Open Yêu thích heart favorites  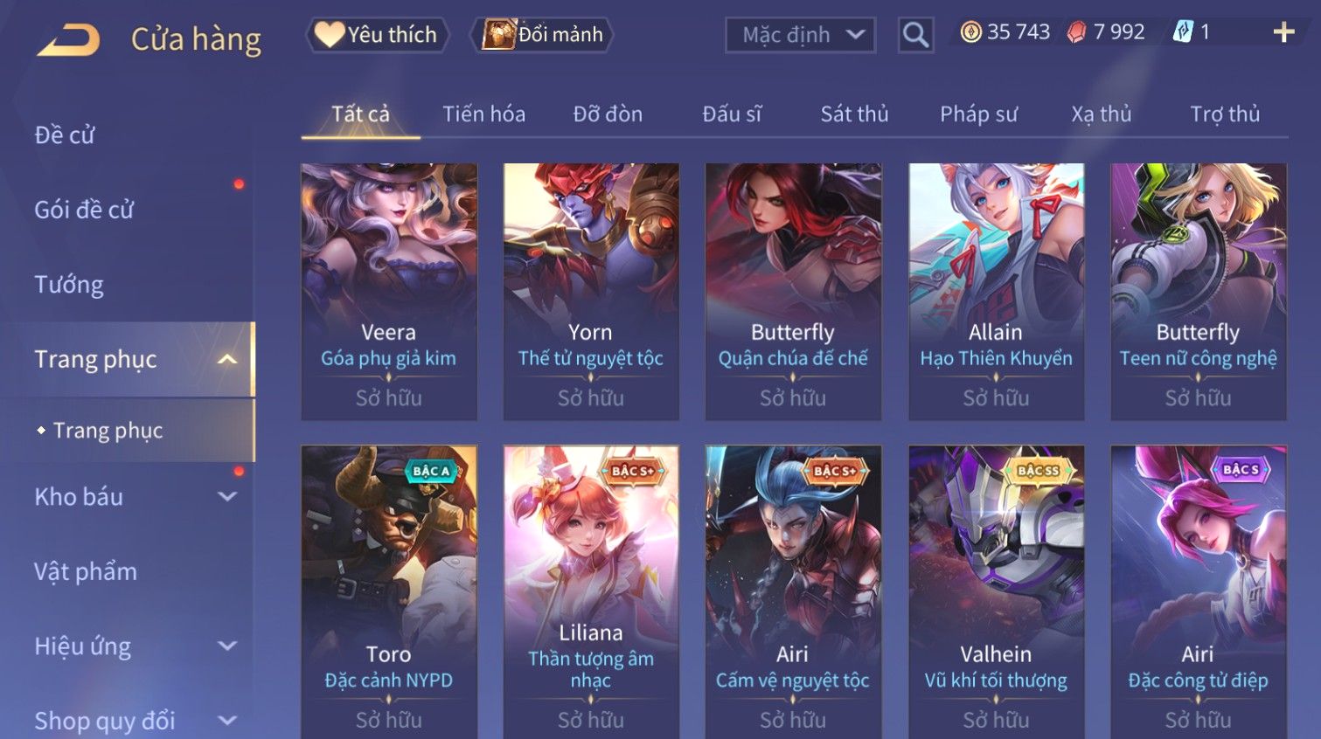coord(377,35)
